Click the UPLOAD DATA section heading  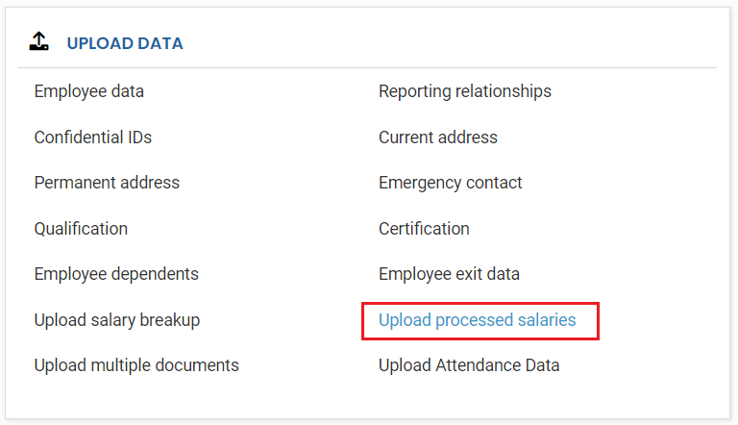(x=125, y=43)
